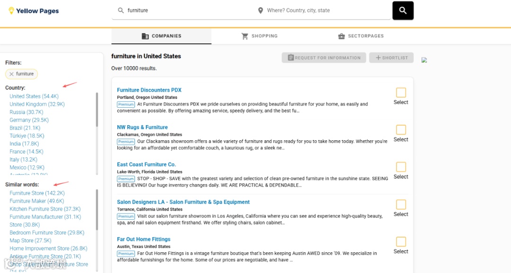This screenshot has height=273, width=511.
Task: Click the Premium badge on Far Out Home Fittings
Action: point(126,254)
